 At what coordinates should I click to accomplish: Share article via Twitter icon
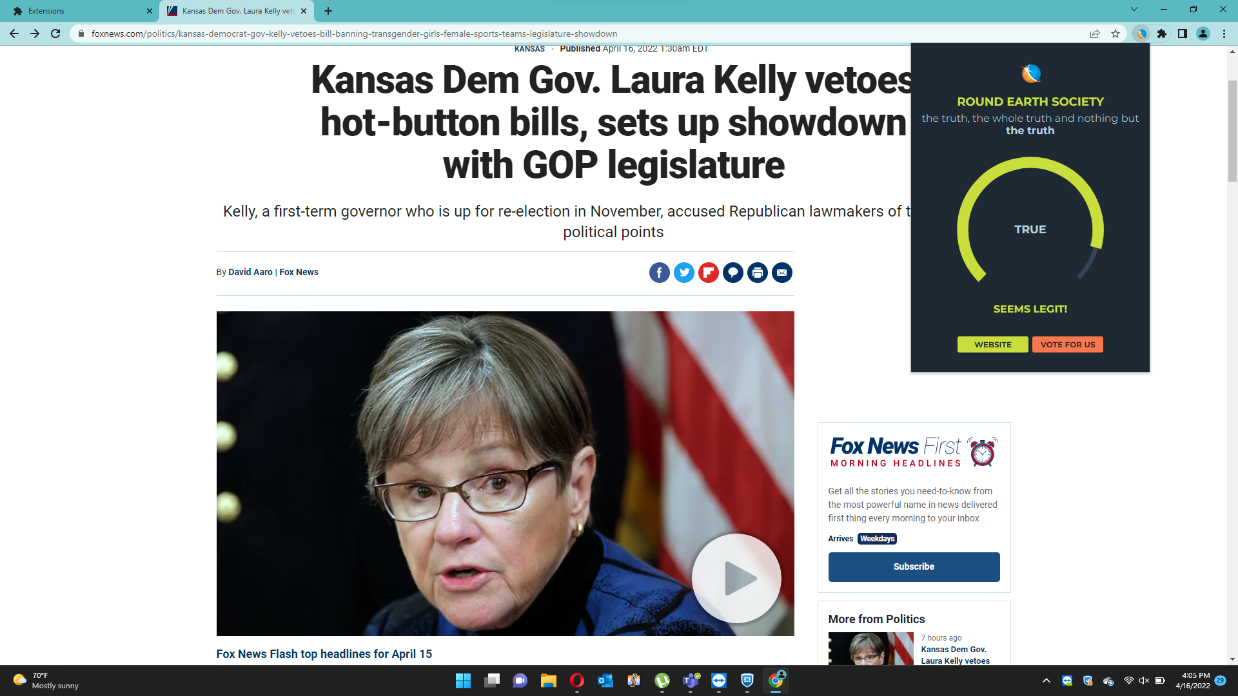[x=684, y=273]
